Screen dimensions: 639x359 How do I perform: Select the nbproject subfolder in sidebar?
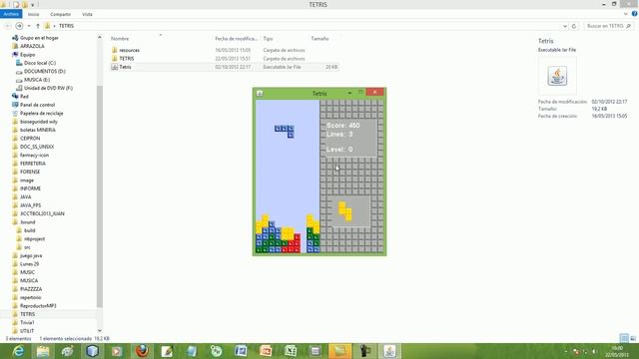pyautogui.click(x=34, y=239)
